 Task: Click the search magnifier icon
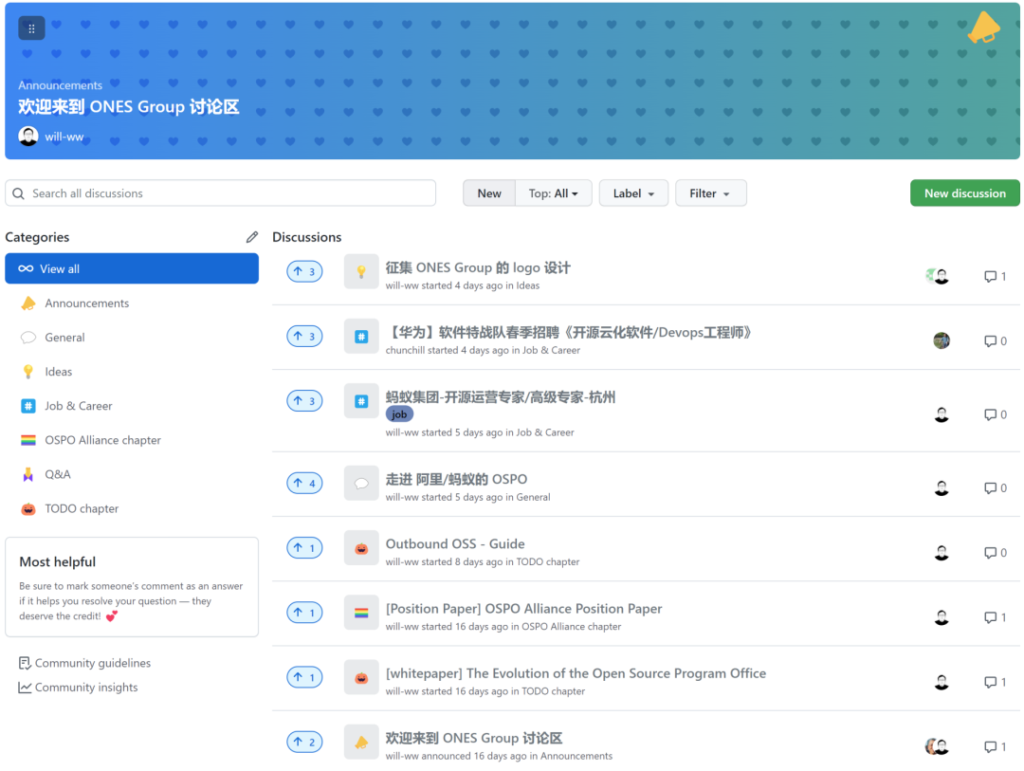tap(19, 193)
